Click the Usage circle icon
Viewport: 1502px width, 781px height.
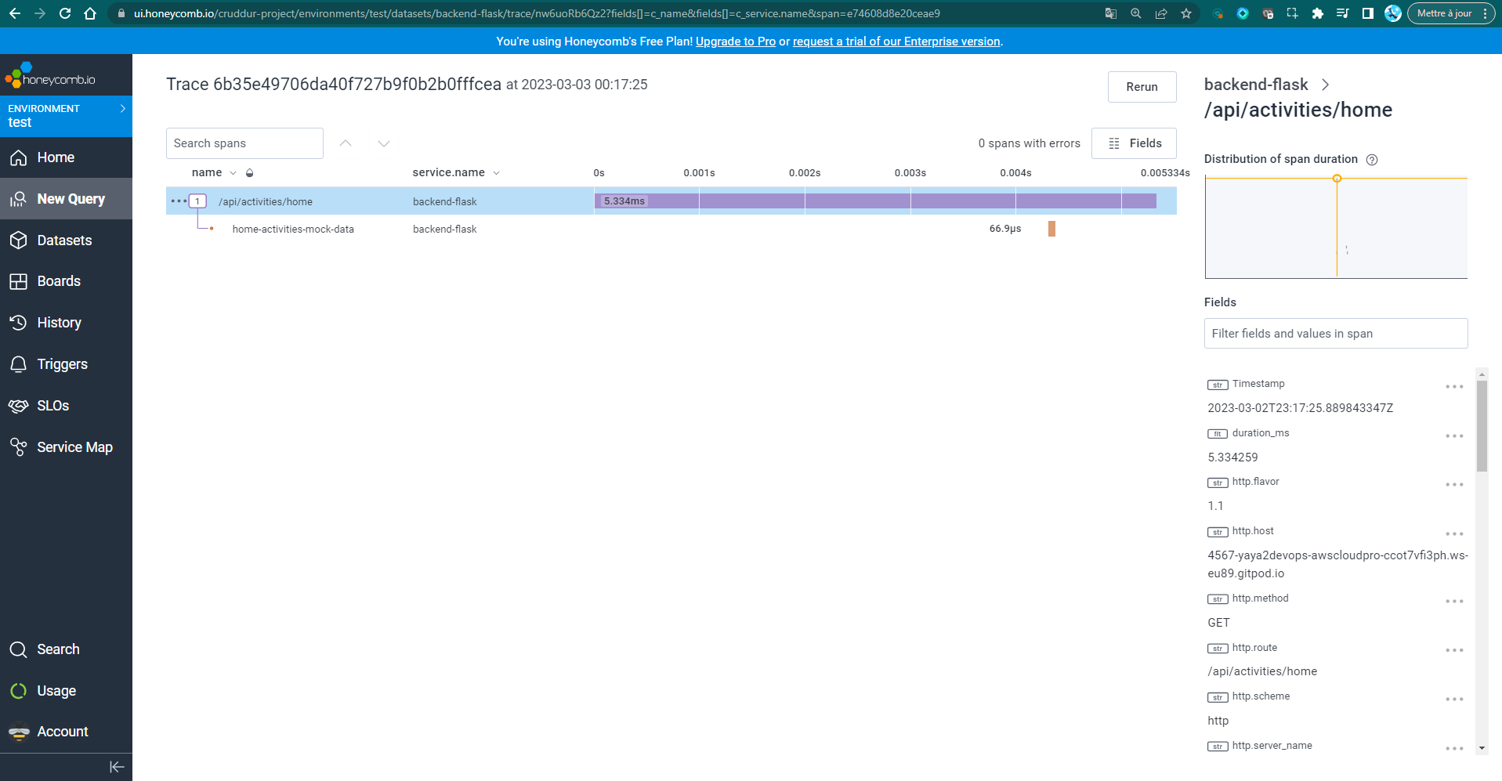coord(19,691)
